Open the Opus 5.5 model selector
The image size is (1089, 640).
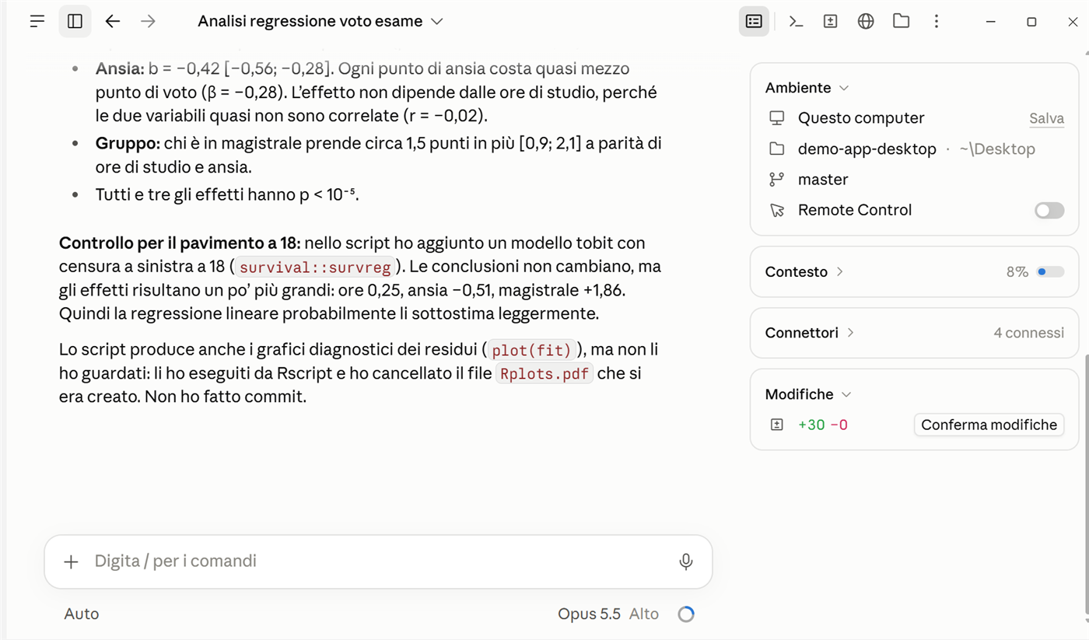click(589, 614)
